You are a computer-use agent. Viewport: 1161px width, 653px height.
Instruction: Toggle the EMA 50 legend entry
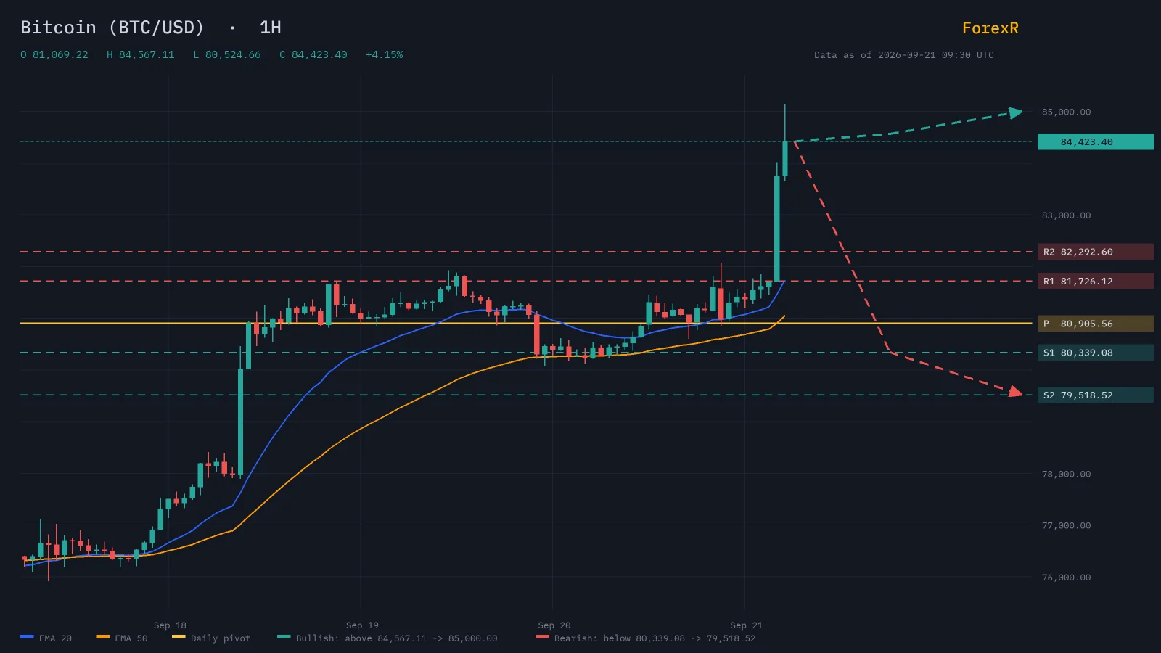coord(122,638)
